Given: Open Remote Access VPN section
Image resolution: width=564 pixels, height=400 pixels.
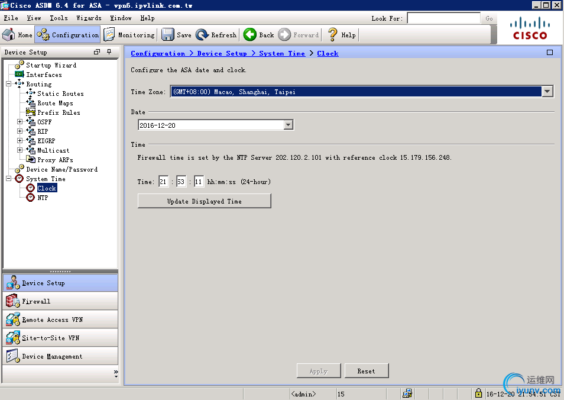Looking at the screenshot, I should point(60,320).
